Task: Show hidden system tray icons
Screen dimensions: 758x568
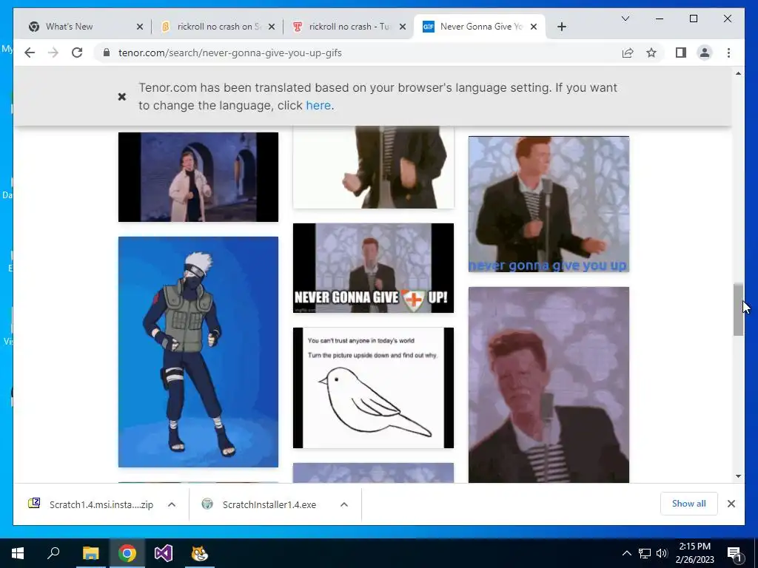Action: pyautogui.click(x=626, y=553)
